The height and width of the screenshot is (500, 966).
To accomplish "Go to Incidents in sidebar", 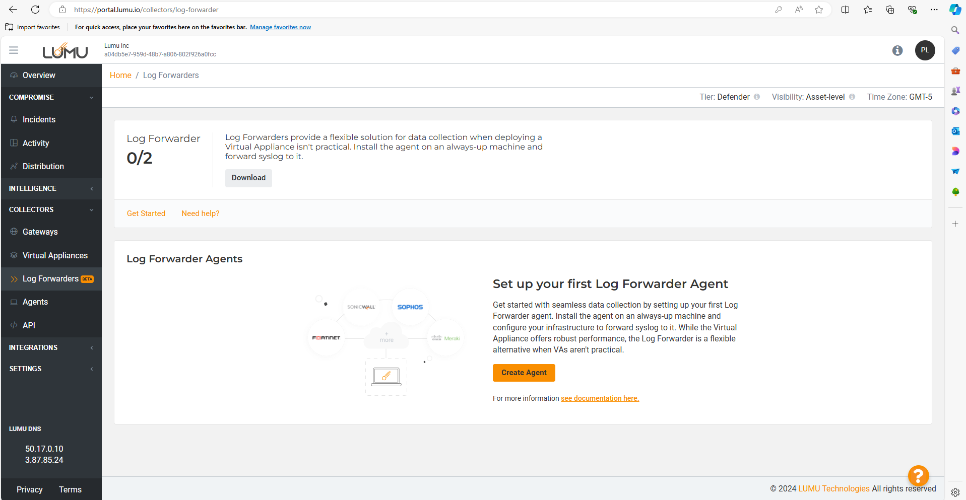I will (39, 120).
